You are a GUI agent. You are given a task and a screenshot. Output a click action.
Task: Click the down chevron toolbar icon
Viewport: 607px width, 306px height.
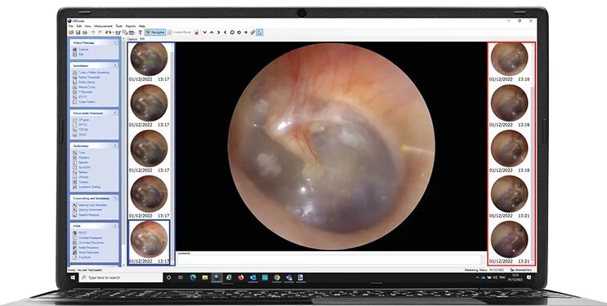pos(205,33)
